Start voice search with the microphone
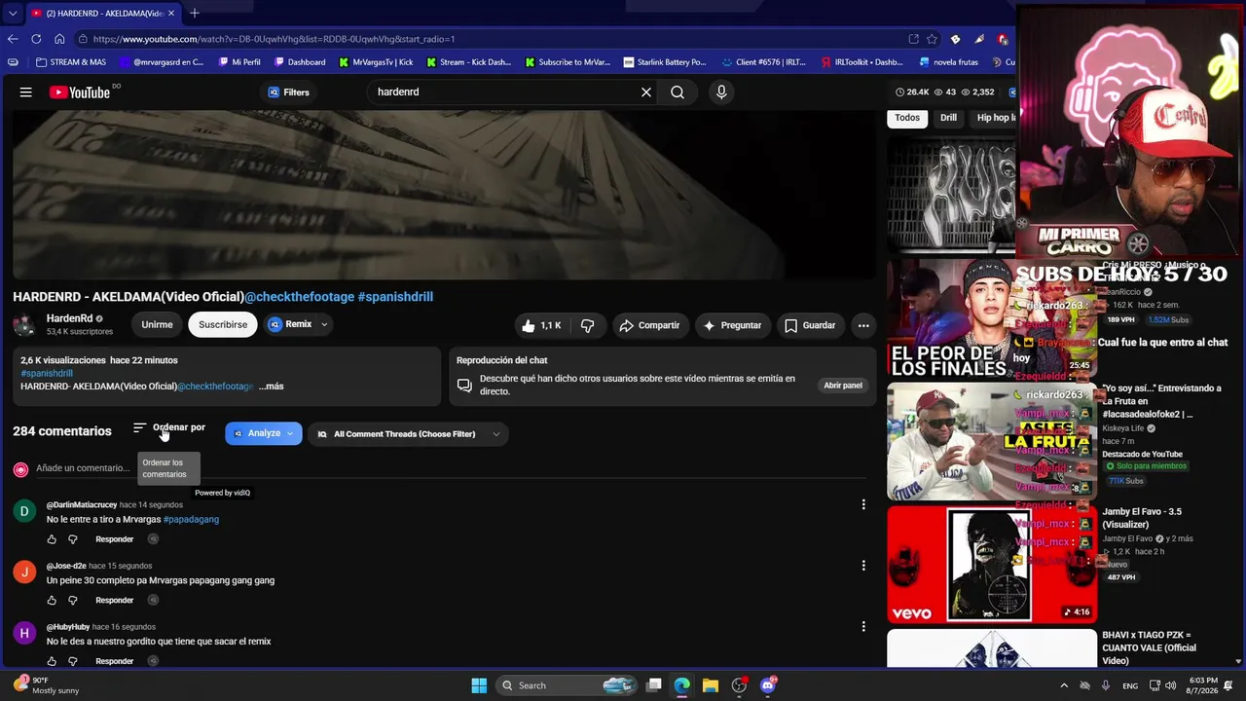The width and height of the screenshot is (1246, 701). (x=721, y=92)
